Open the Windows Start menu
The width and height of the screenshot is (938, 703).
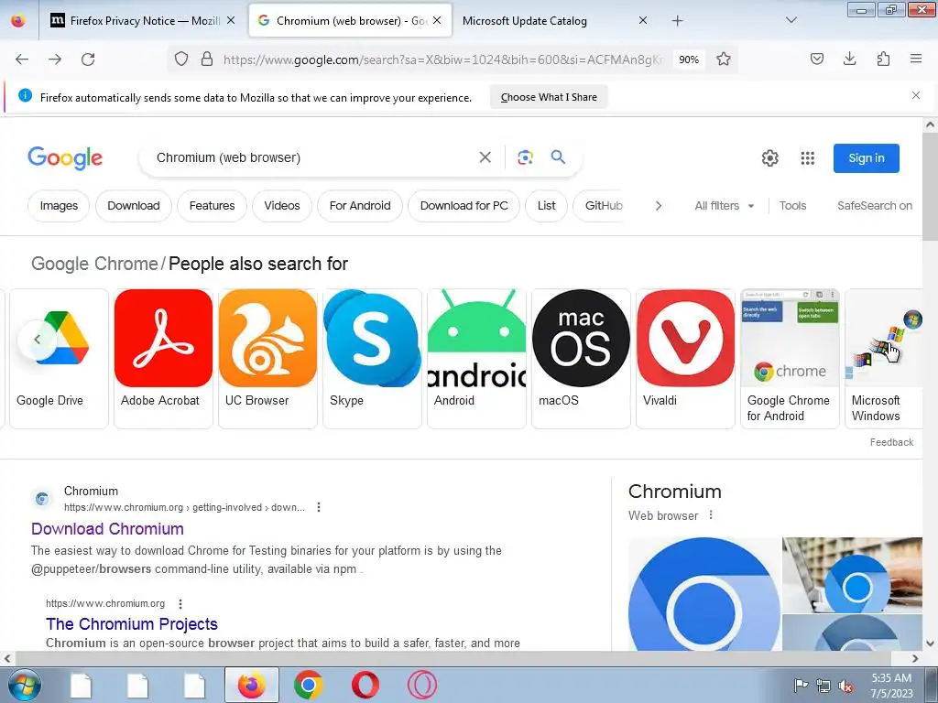24,685
